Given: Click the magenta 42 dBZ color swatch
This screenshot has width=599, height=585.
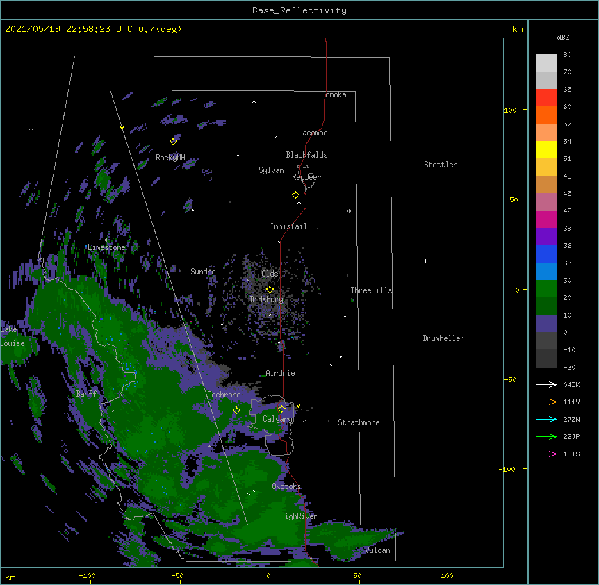Looking at the screenshot, I should pyautogui.click(x=546, y=219).
